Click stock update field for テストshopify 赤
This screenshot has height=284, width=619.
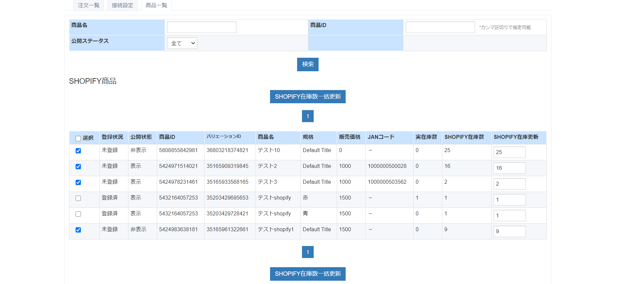[509, 200]
